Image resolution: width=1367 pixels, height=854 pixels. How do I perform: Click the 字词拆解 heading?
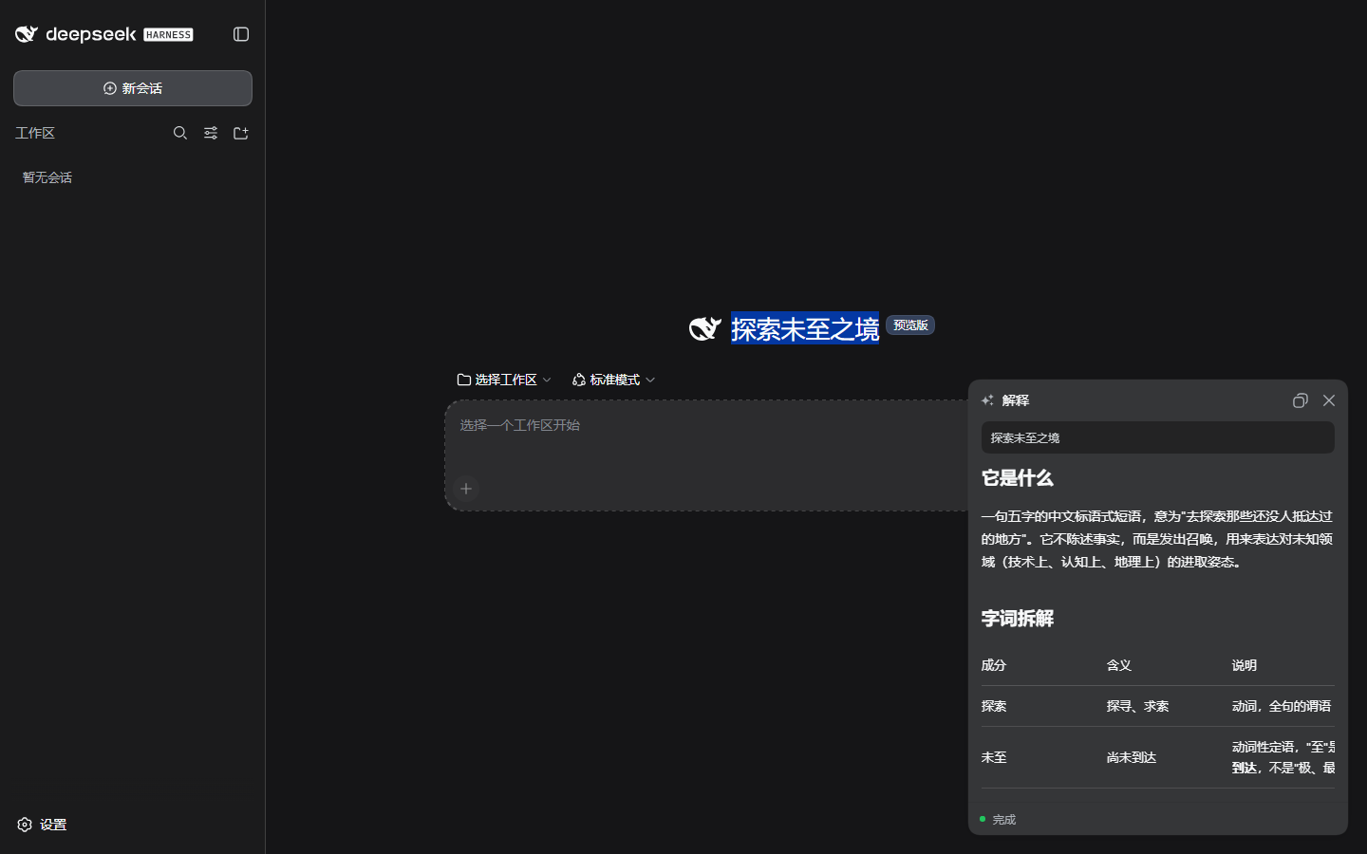tap(1018, 619)
